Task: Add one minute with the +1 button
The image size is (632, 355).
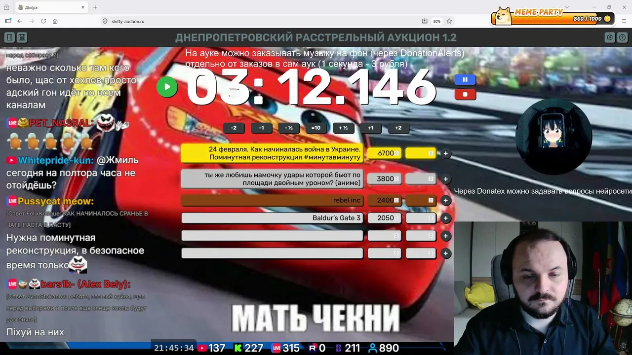Action: [371, 128]
